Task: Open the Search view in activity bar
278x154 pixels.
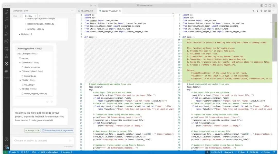Action: 6,19
